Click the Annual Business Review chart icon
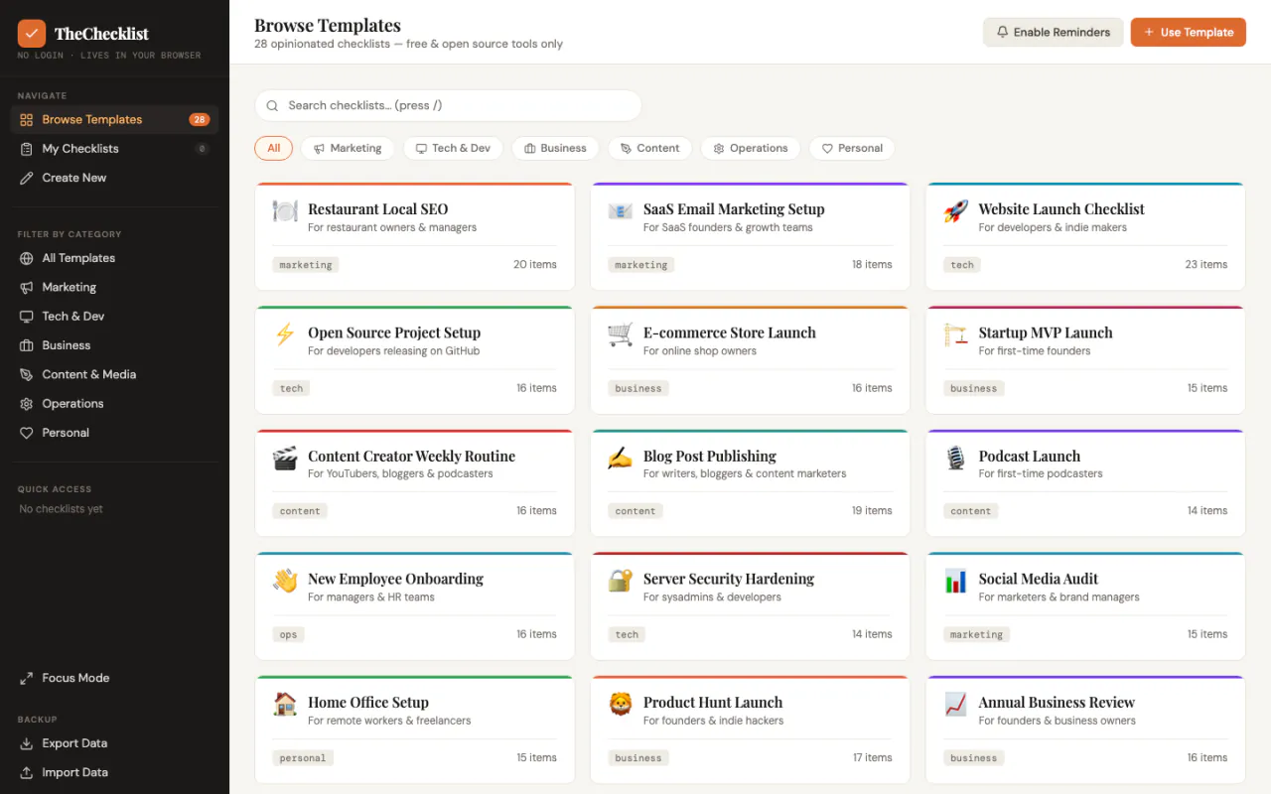 pos(955,704)
